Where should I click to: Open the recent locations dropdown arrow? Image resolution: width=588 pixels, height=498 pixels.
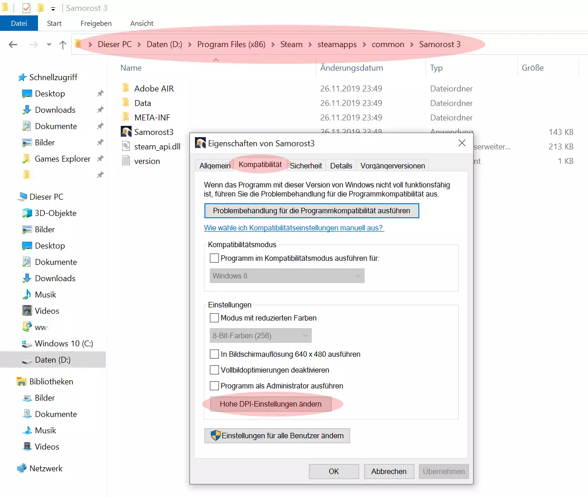[x=49, y=44]
